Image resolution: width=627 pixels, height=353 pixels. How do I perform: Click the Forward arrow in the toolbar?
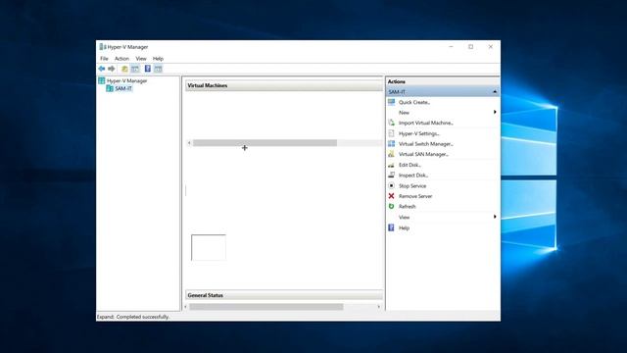coord(112,69)
